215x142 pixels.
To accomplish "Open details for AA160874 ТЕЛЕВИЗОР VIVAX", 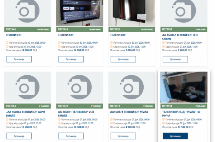I will point(123,136).
